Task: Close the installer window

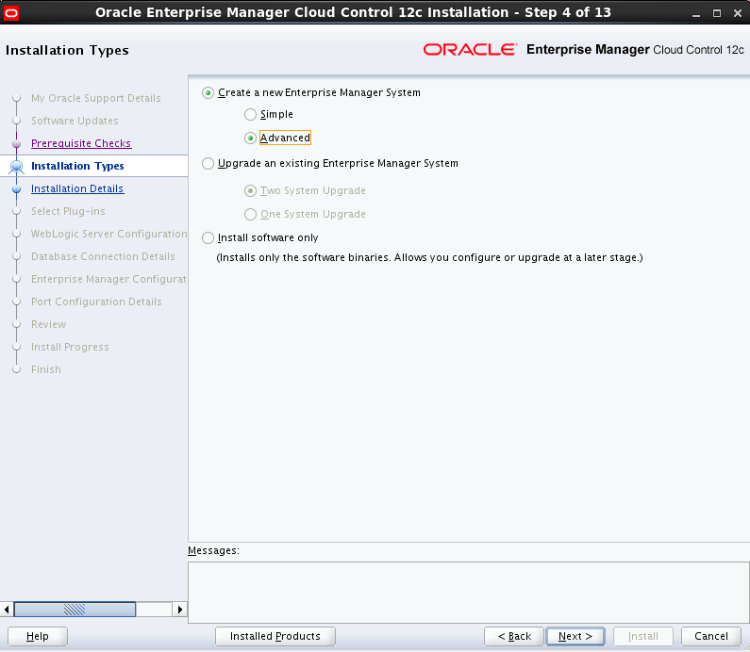Action: (x=738, y=13)
